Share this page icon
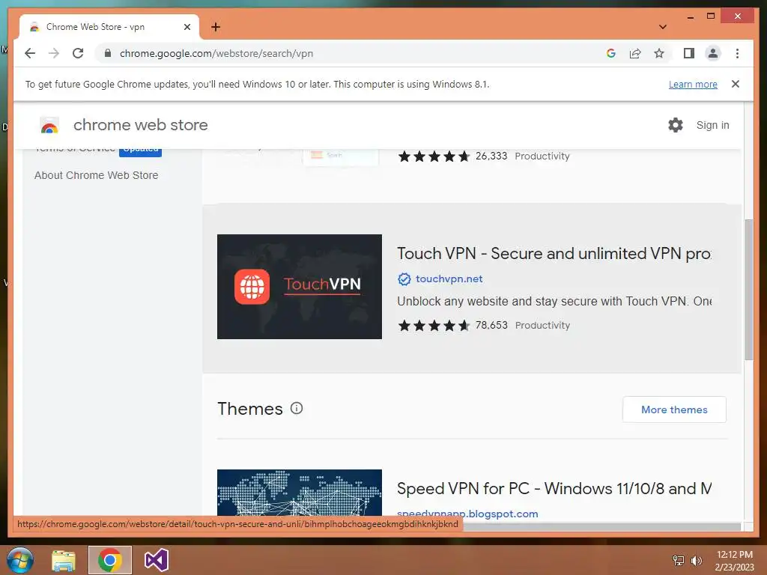The height and width of the screenshot is (575, 767). 635,53
